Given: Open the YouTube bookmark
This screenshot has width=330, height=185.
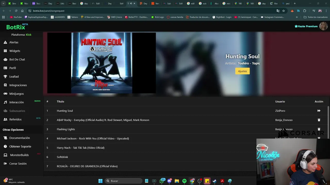Looking at the screenshot, I should tap(16, 17).
